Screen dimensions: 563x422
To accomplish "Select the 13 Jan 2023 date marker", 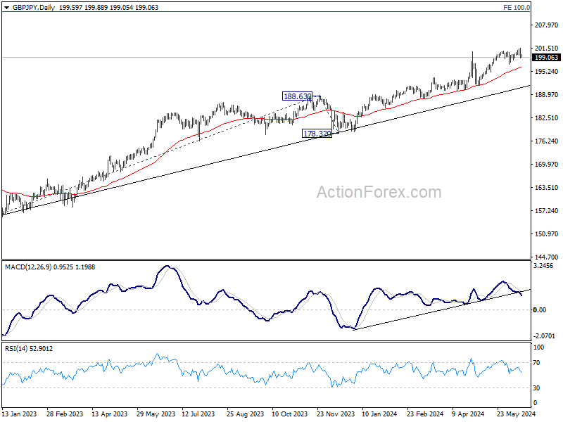I will pos(19,414).
